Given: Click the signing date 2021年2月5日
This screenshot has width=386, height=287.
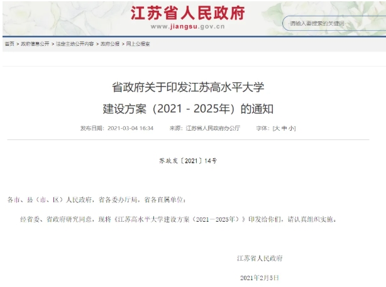Looking at the screenshot, I should 259,277.
